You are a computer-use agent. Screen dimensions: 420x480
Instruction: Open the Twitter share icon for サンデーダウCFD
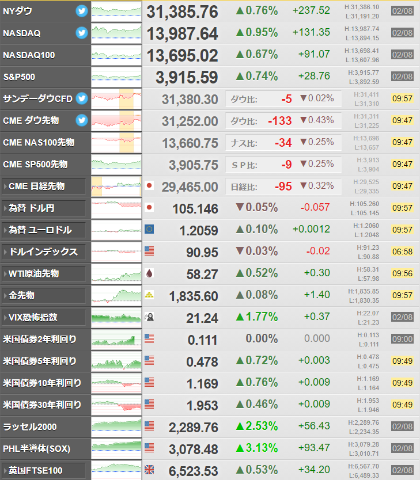[x=81, y=98]
